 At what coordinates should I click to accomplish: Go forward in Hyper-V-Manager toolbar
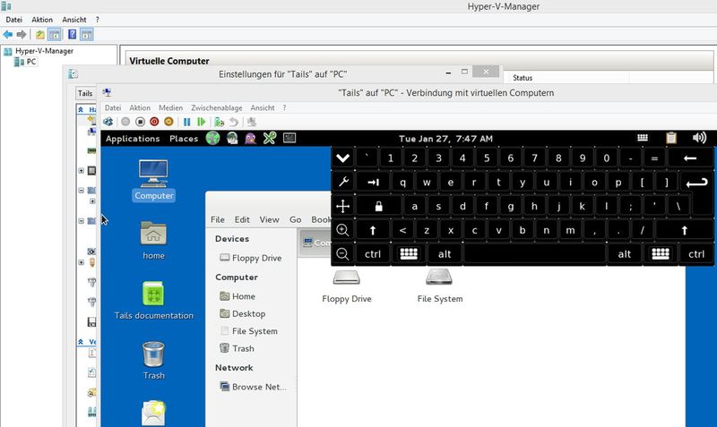22,34
